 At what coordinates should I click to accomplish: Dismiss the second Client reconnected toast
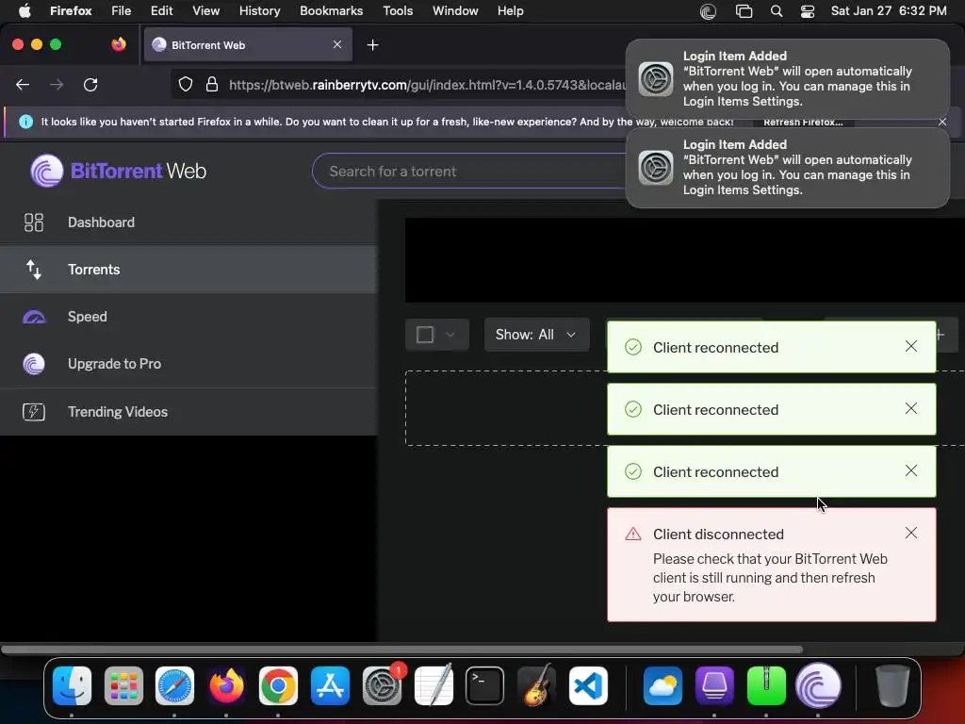pos(911,409)
